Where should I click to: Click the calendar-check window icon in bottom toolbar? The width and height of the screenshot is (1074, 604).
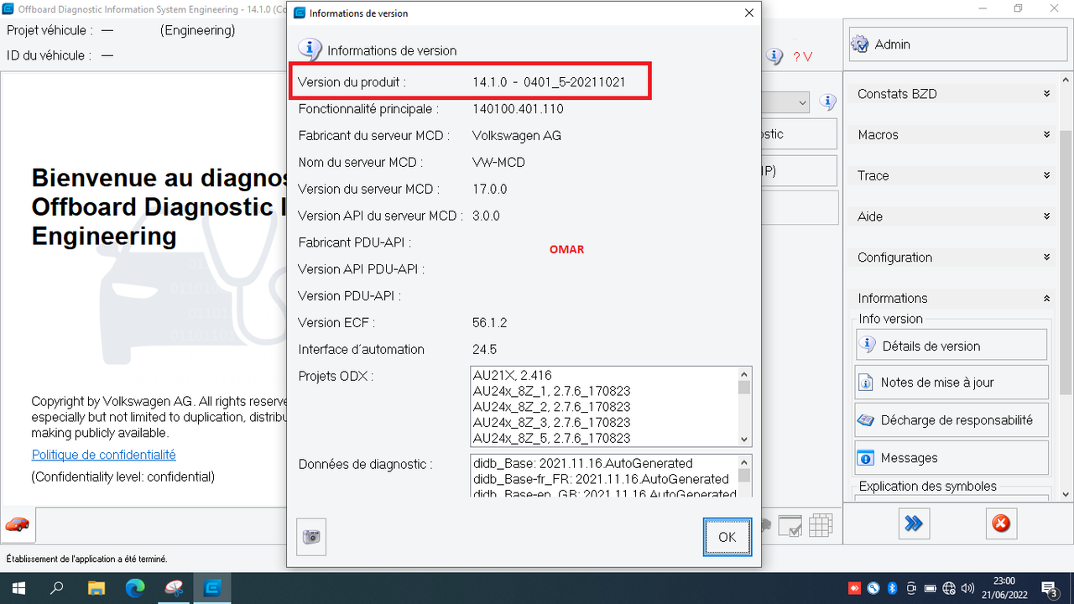[790, 525]
